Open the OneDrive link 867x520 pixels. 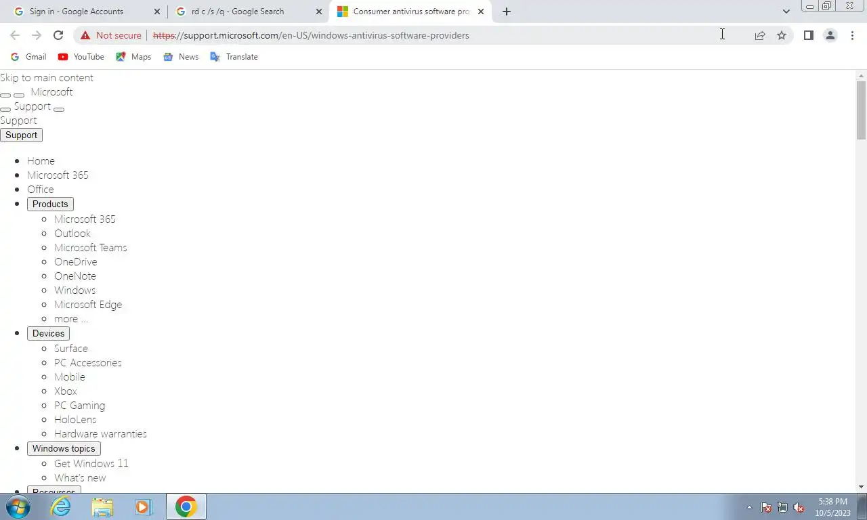(x=76, y=262)
